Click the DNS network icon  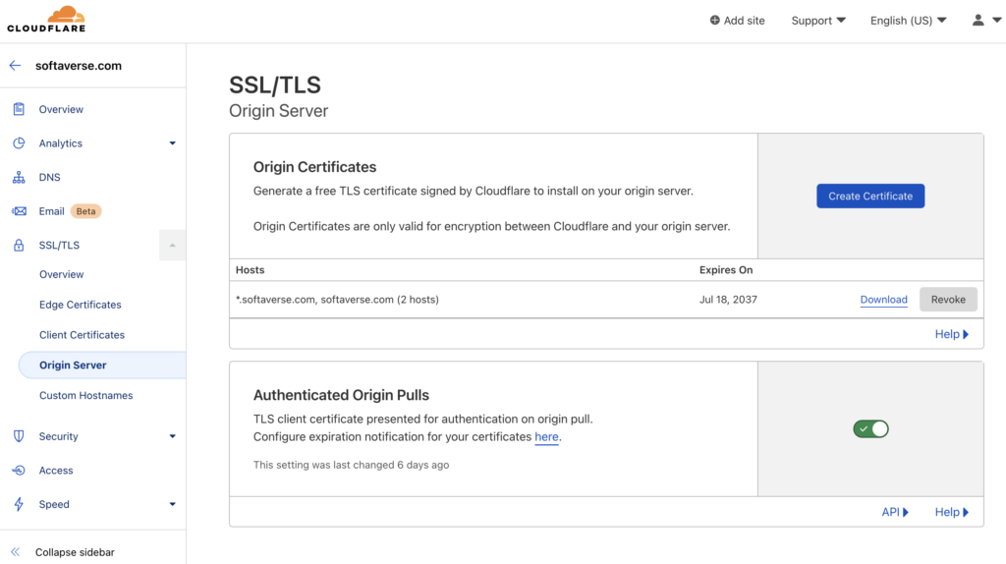coord(19,178)
